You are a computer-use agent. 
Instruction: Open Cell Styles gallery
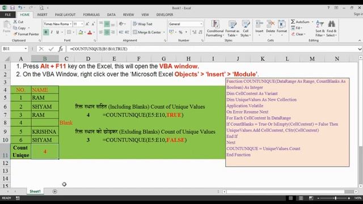[x=246, y=28]
